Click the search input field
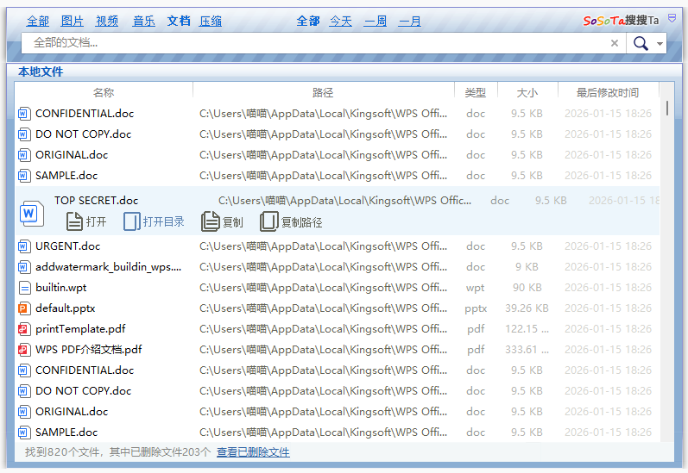 (x=311, y=43)
